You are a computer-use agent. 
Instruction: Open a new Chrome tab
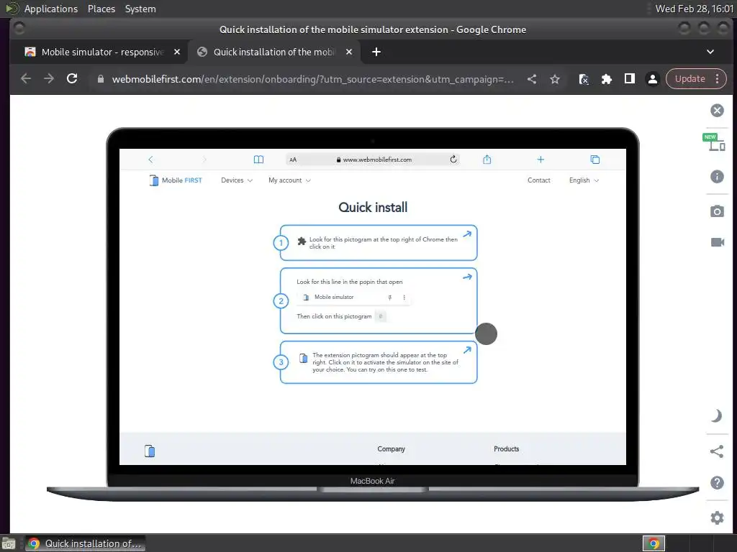click(376, 52)
